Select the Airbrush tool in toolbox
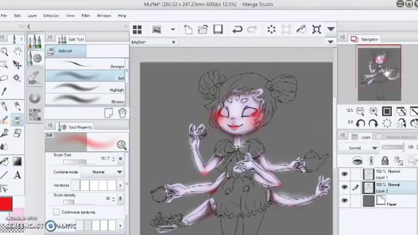Image resolution: width=418 pixels, height=235 pixels. tap(17, 119)
